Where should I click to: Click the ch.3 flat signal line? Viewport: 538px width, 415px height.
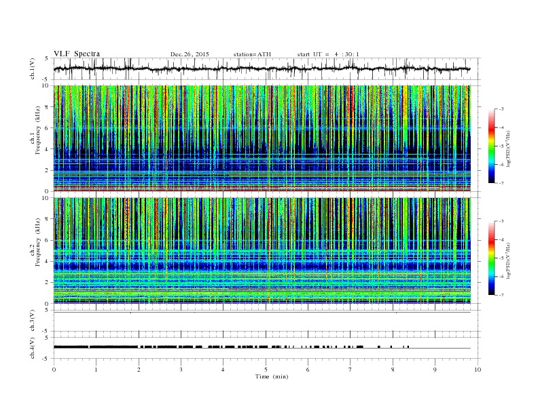tap(262, 313)
